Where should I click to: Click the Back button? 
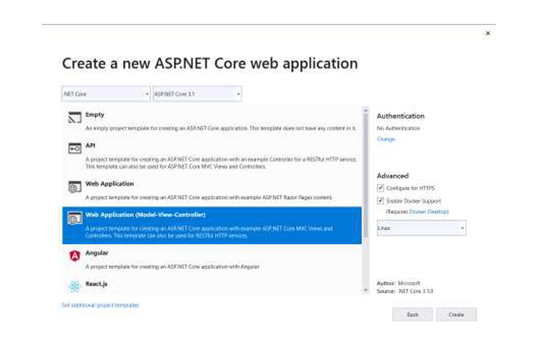click(412, 315)
